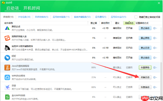Click the 金山WPS表格 software name

tap(18, 95)
